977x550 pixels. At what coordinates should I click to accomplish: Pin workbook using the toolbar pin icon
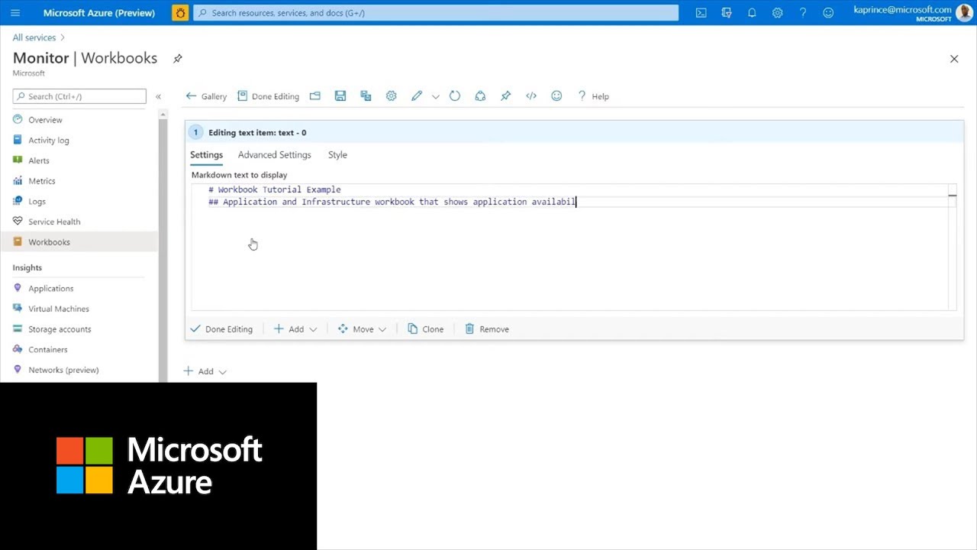[x=505, y=96]
